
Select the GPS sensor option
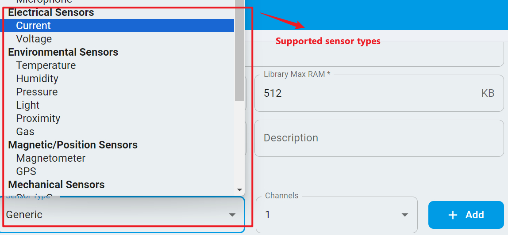pos(26,171)
